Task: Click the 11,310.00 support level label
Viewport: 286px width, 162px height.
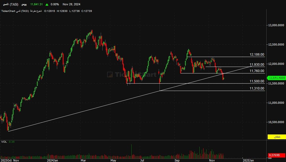Action: click(x=257, y=88)
